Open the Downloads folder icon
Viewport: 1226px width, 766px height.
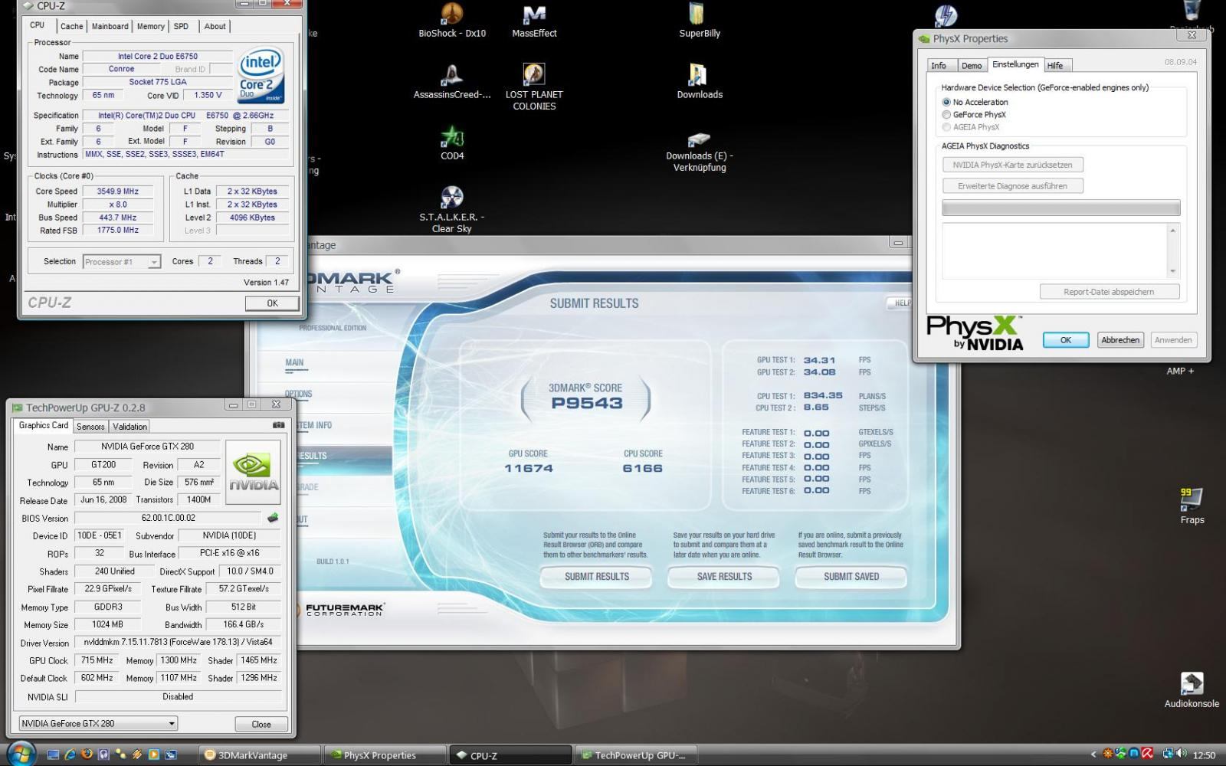[x=700, y=82]
